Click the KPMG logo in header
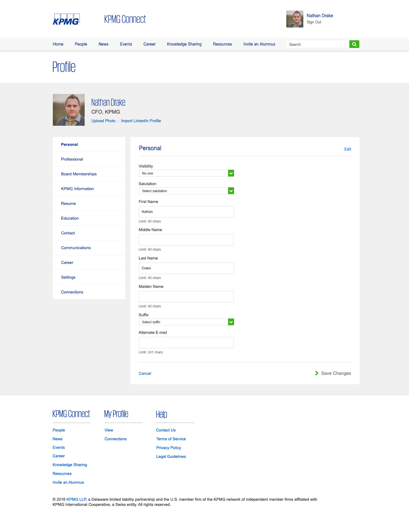Screen dimensions: 409x520 66,19
